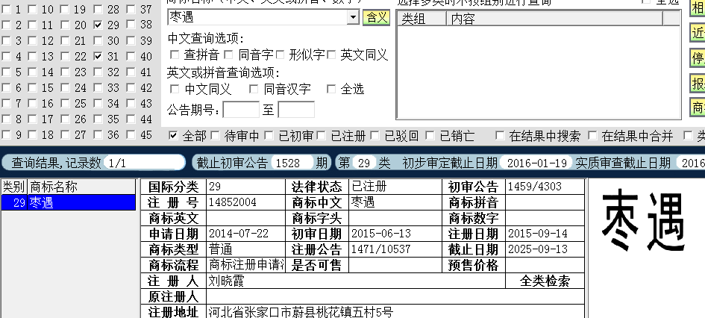This screenshot has height=318, width=705.
Task: Toggle the 全部 status checkbox
Action: click(x=173, y=136)
